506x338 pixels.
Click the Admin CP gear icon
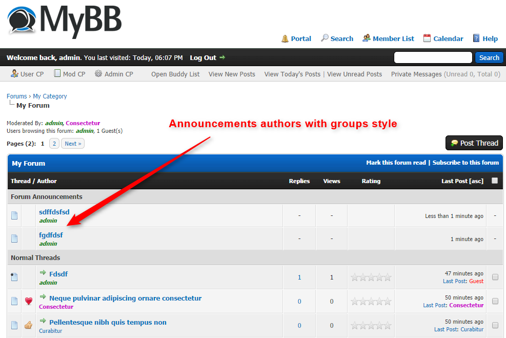coord(98,74)
